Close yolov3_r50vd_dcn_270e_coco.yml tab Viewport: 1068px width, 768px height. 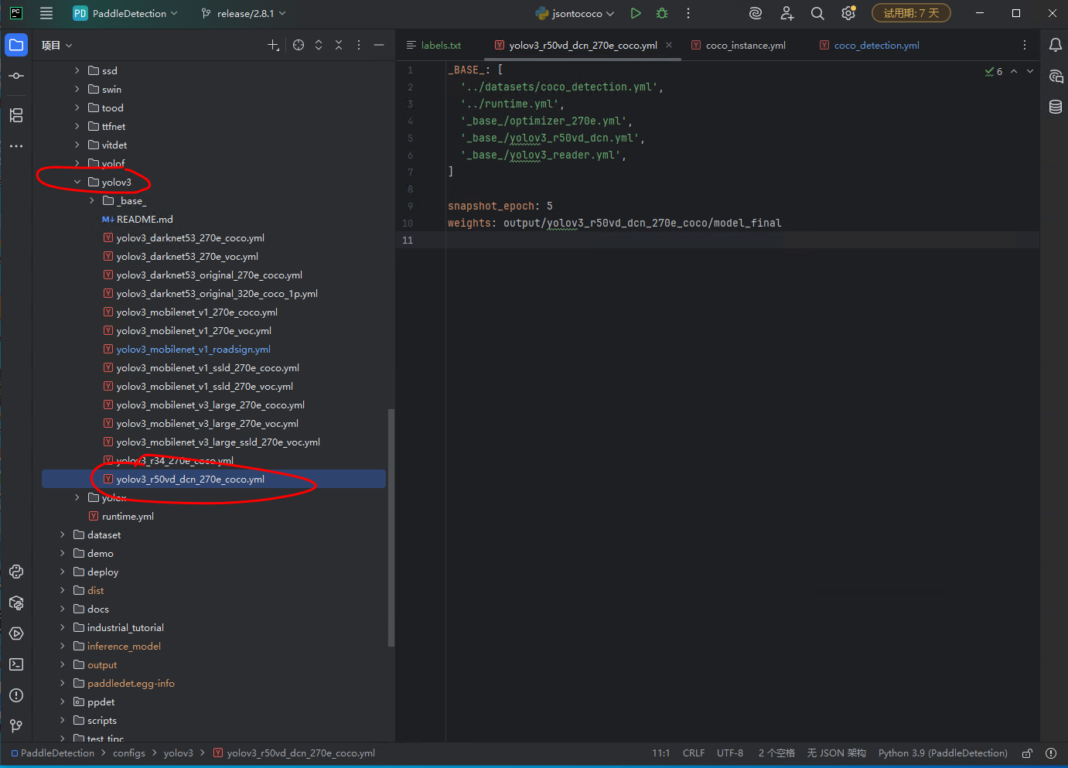(x=669, y=45)
